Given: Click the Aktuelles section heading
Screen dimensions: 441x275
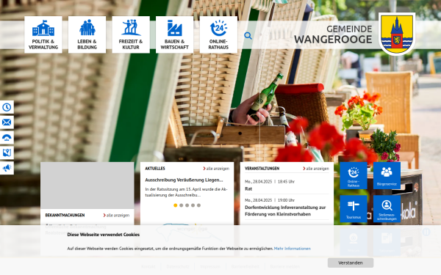Looking at the screenshot, I should click(x=155, y=169).
